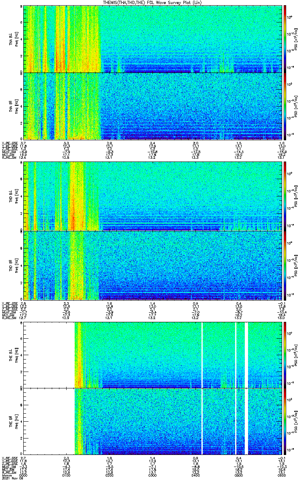Click the THD B-parallel PSD color bar
Viewport: 301px width, 481px height.
285,265
